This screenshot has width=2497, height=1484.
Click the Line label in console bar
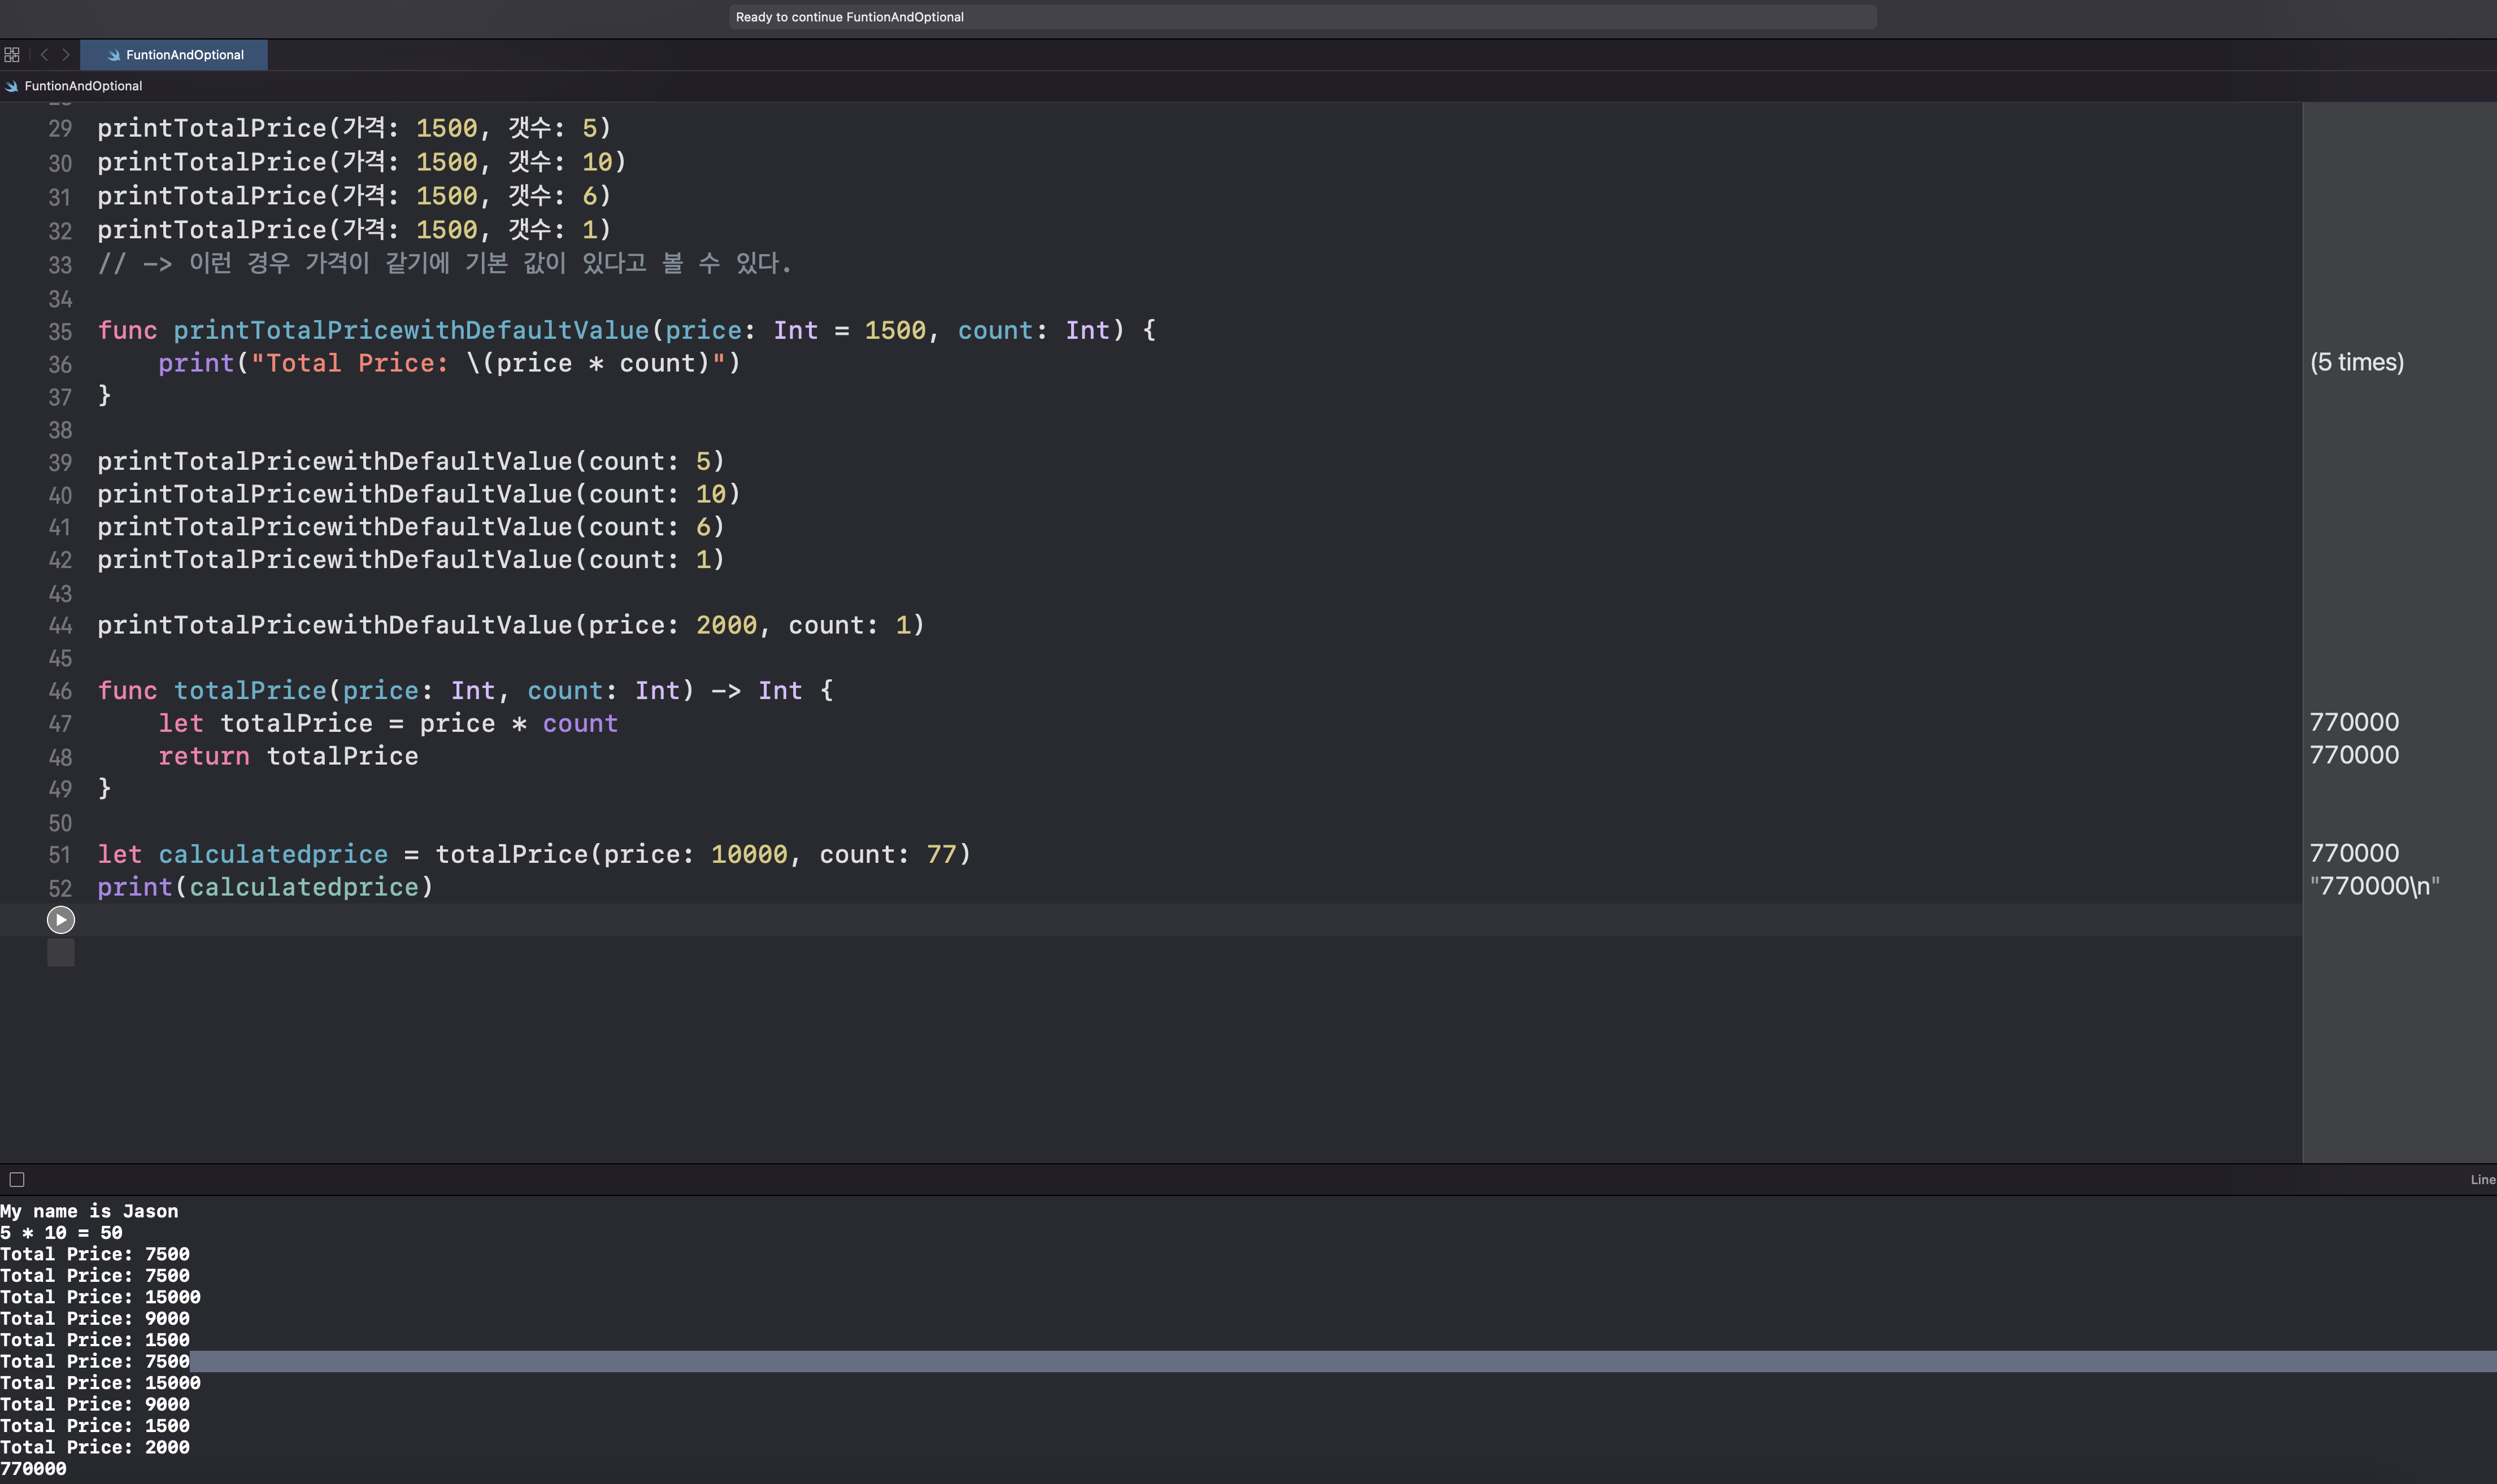[x=2482, y=1180]
